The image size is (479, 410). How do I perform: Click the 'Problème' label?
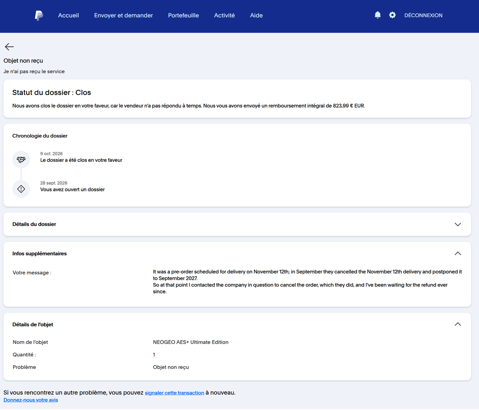coord(24,367)
